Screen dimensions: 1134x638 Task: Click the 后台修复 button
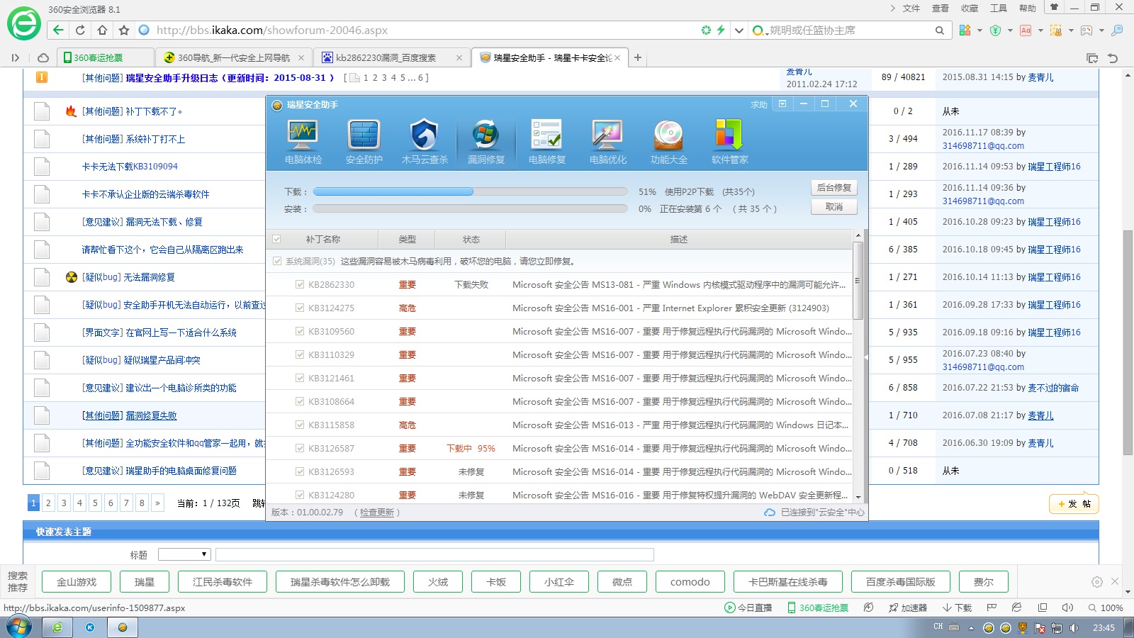tap(833, 188)
